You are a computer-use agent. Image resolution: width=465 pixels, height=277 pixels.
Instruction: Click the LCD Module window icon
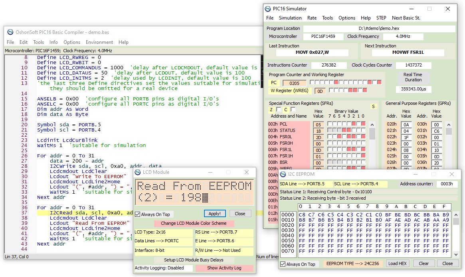coord(138,172)
